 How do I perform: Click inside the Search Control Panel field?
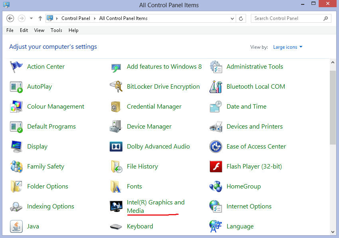coord(287,18)
